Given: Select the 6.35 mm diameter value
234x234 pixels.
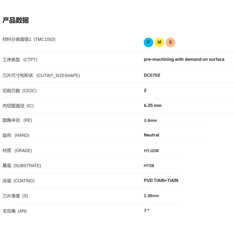Looking at the screenshot, I should point(152,105).
